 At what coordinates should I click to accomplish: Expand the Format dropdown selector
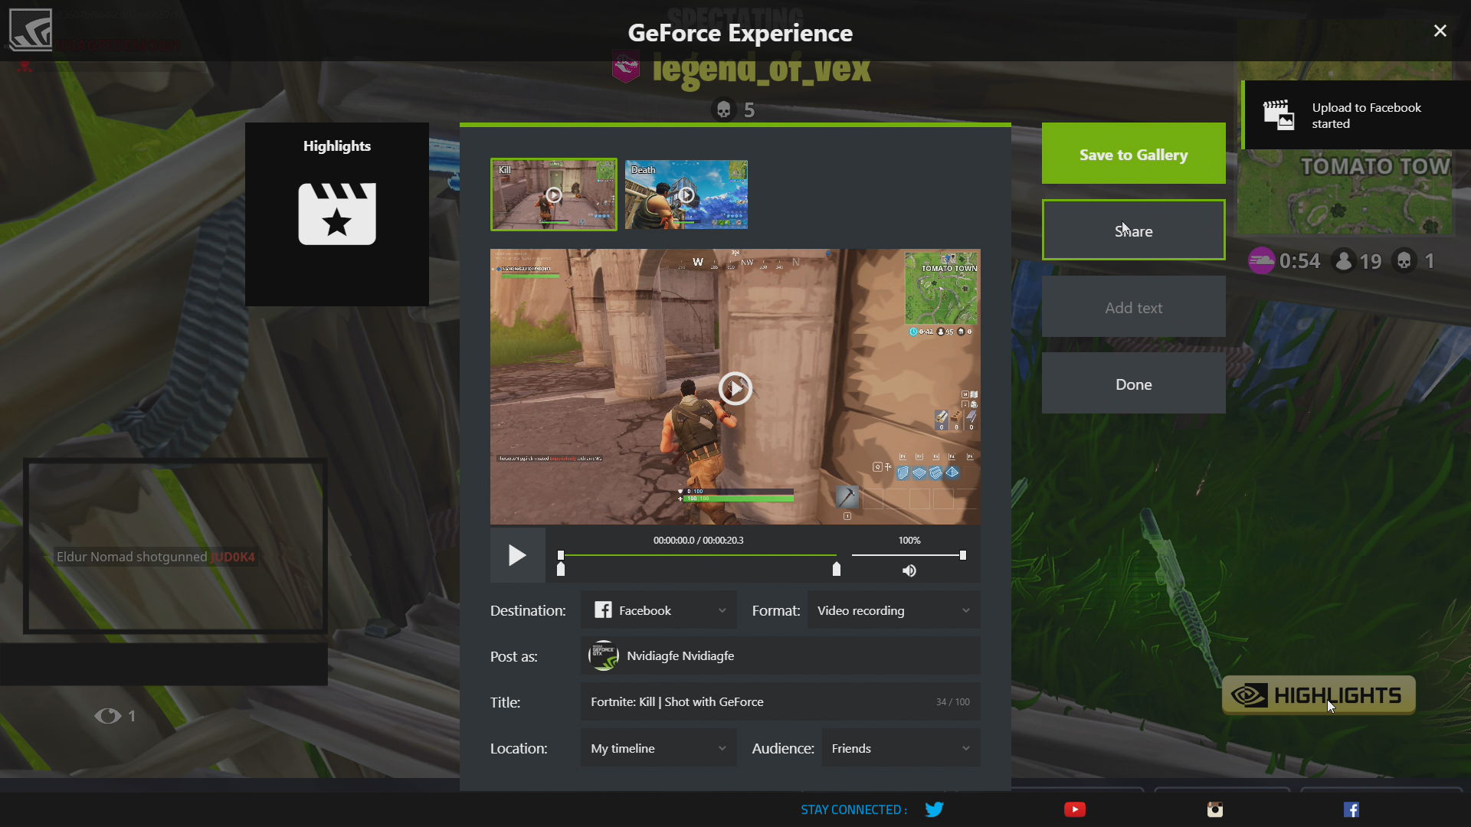tap(892, 610)
